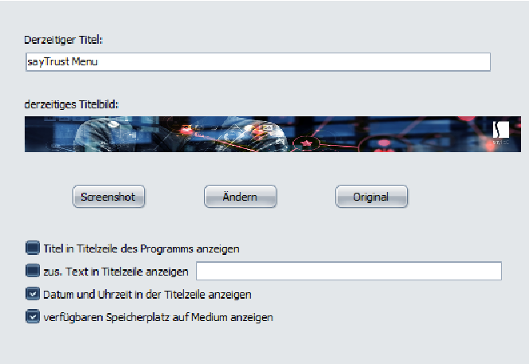
Task: Click the Screenshot button
Action: coord(108,197)
